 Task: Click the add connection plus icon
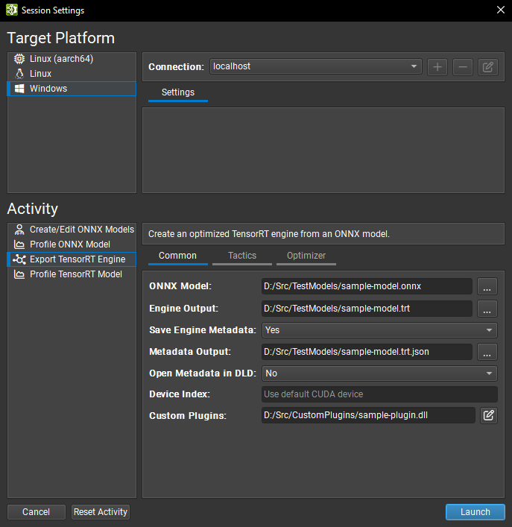click(437, 66)
